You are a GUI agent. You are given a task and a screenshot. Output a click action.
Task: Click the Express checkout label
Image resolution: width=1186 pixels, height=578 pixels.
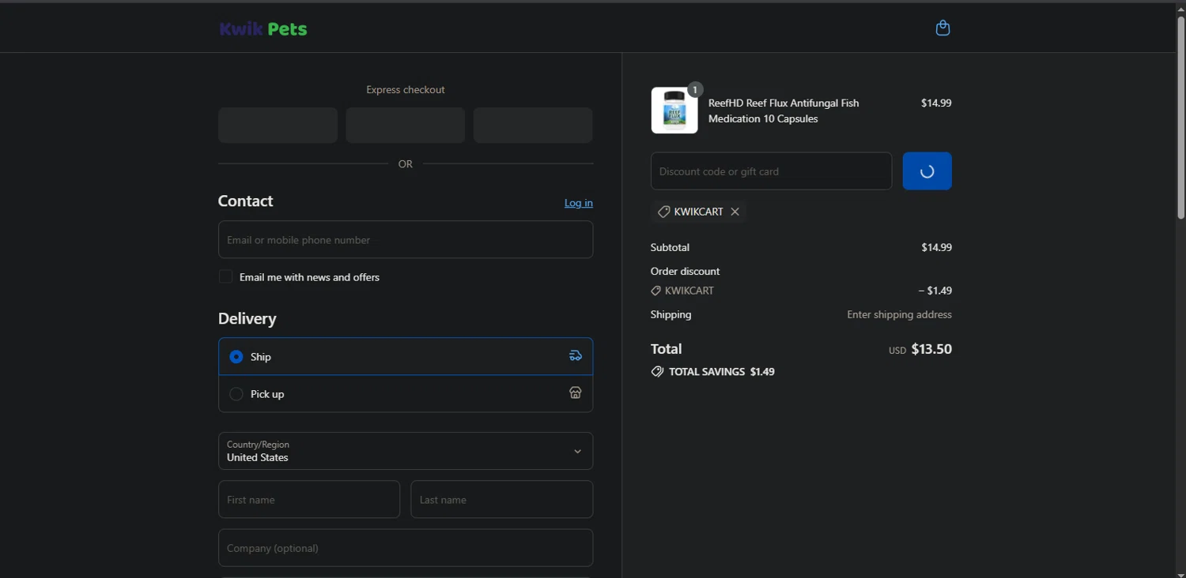(x=406, y=90)
